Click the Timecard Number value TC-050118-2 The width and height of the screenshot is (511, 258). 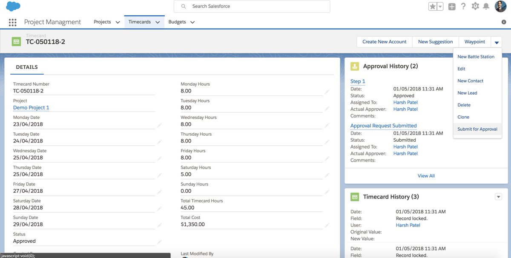tap(28, 91)
